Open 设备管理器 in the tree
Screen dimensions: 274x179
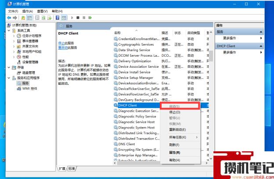tap(30, 62)
